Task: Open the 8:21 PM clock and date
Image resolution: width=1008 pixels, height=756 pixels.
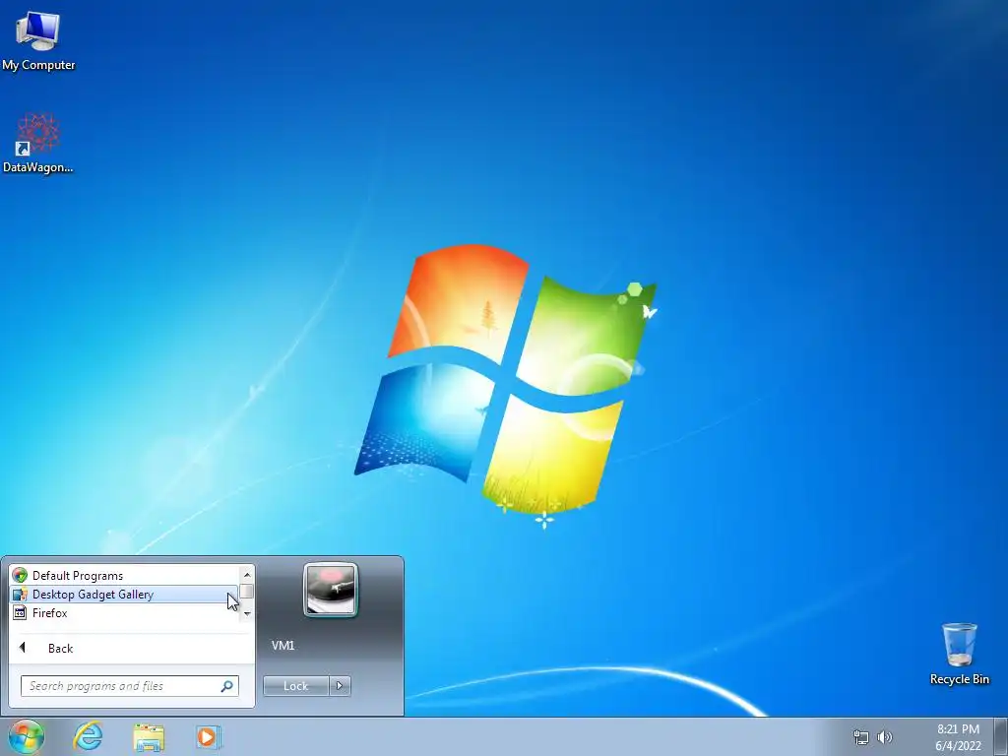Action: [958, 737]
